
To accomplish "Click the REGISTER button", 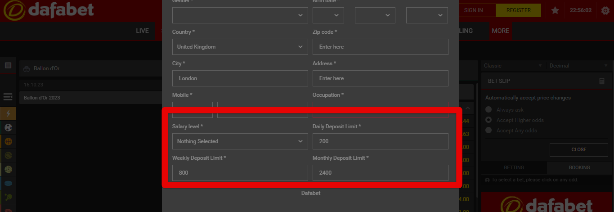I will [x=518, y=10].
